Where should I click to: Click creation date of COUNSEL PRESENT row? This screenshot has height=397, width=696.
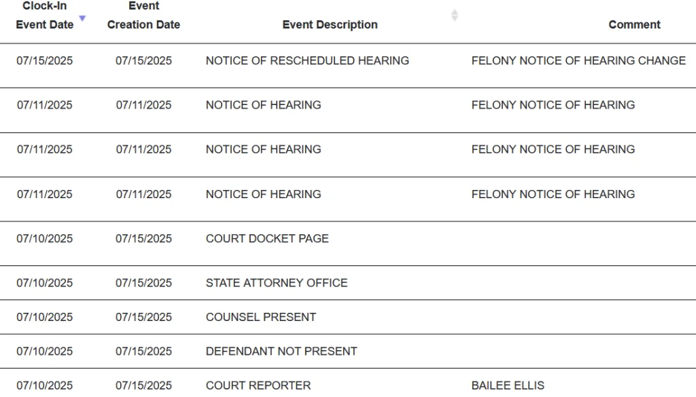[x=143, y=317]
